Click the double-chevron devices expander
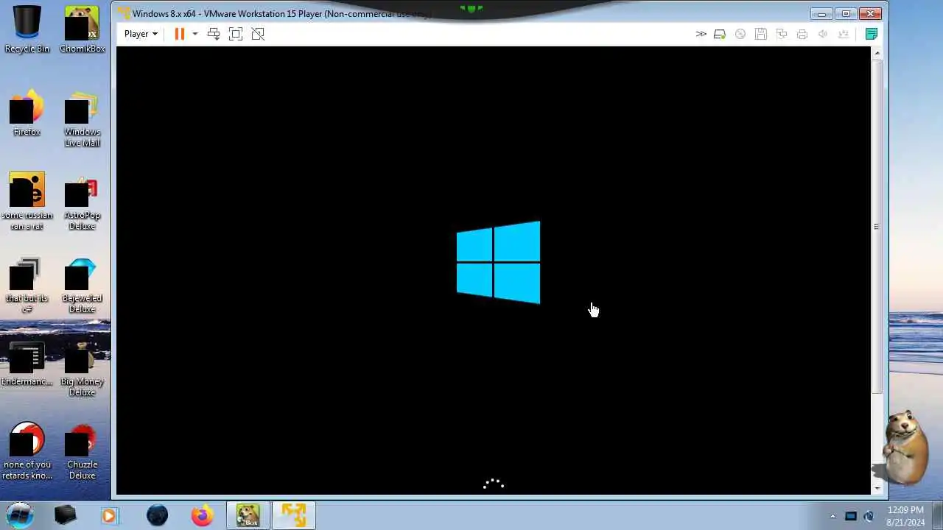The image size is (943, 530). point(701,34)
